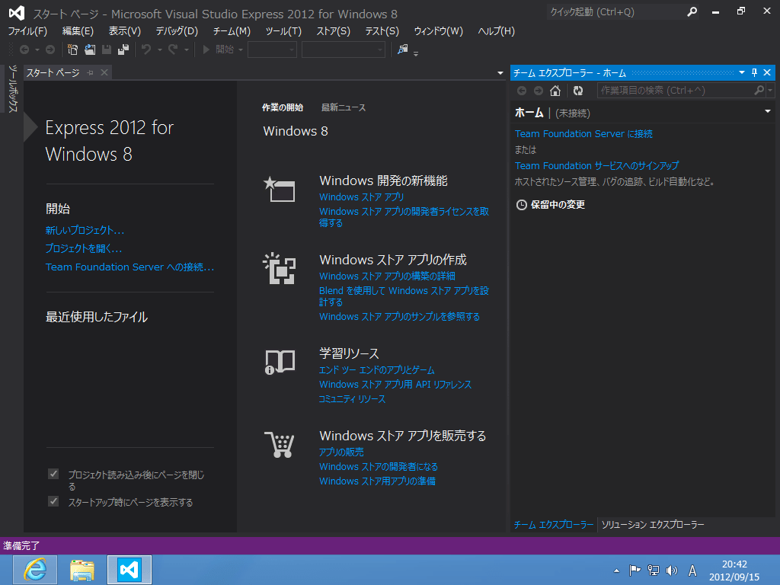Click the Open File toolbar icon
Viewport: 780px width, 585px height.
pos(90,50)
